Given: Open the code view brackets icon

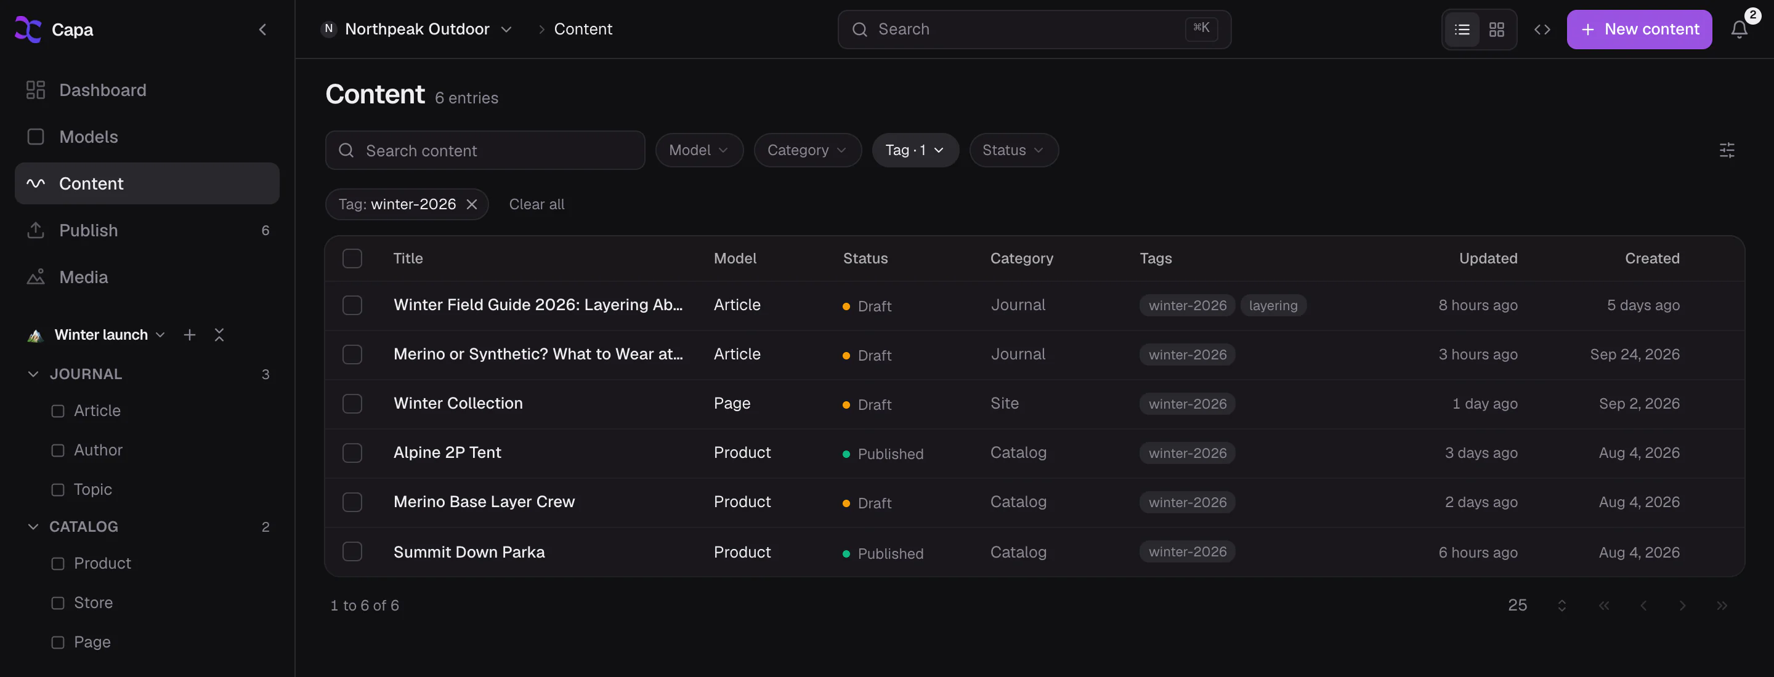Looking at the screenshot, I should [1542, 30].
